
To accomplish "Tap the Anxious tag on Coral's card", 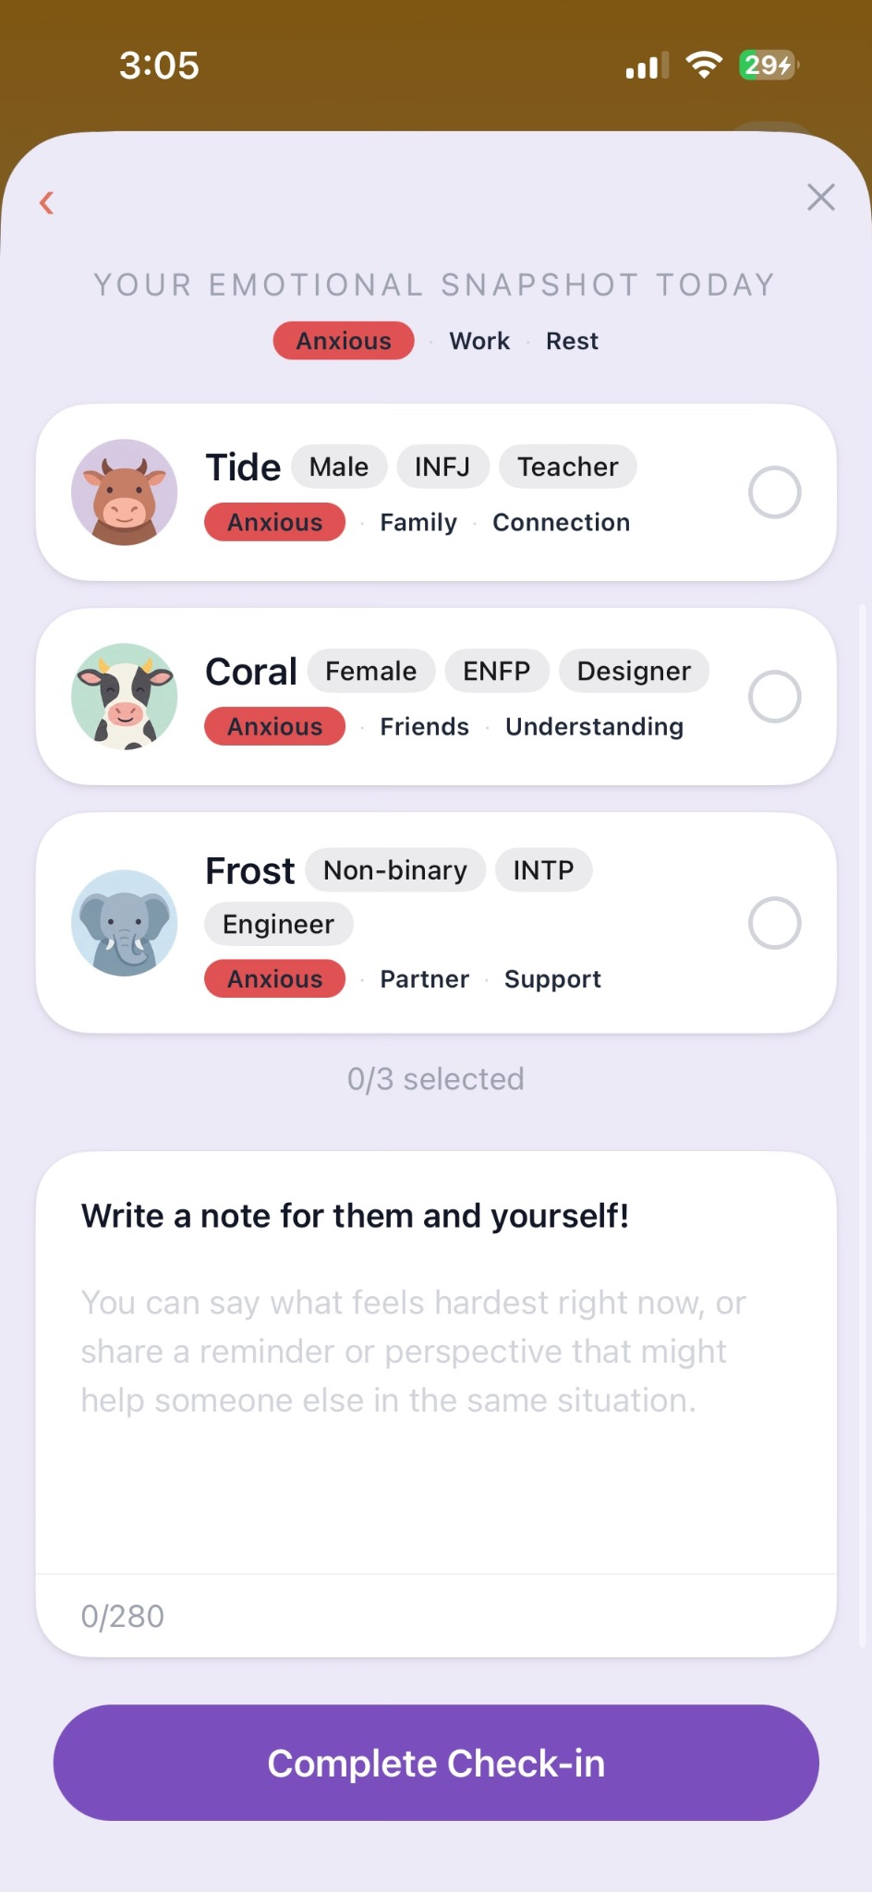I will (x=274, y=726).
